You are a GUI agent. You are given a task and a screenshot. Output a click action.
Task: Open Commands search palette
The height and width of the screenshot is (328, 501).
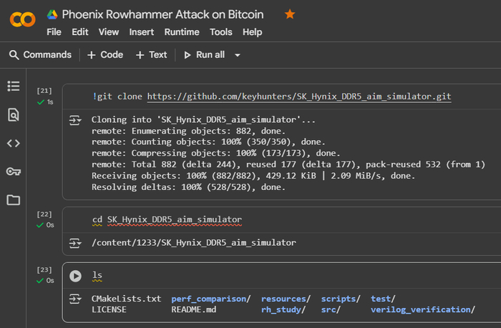(40, 55)
